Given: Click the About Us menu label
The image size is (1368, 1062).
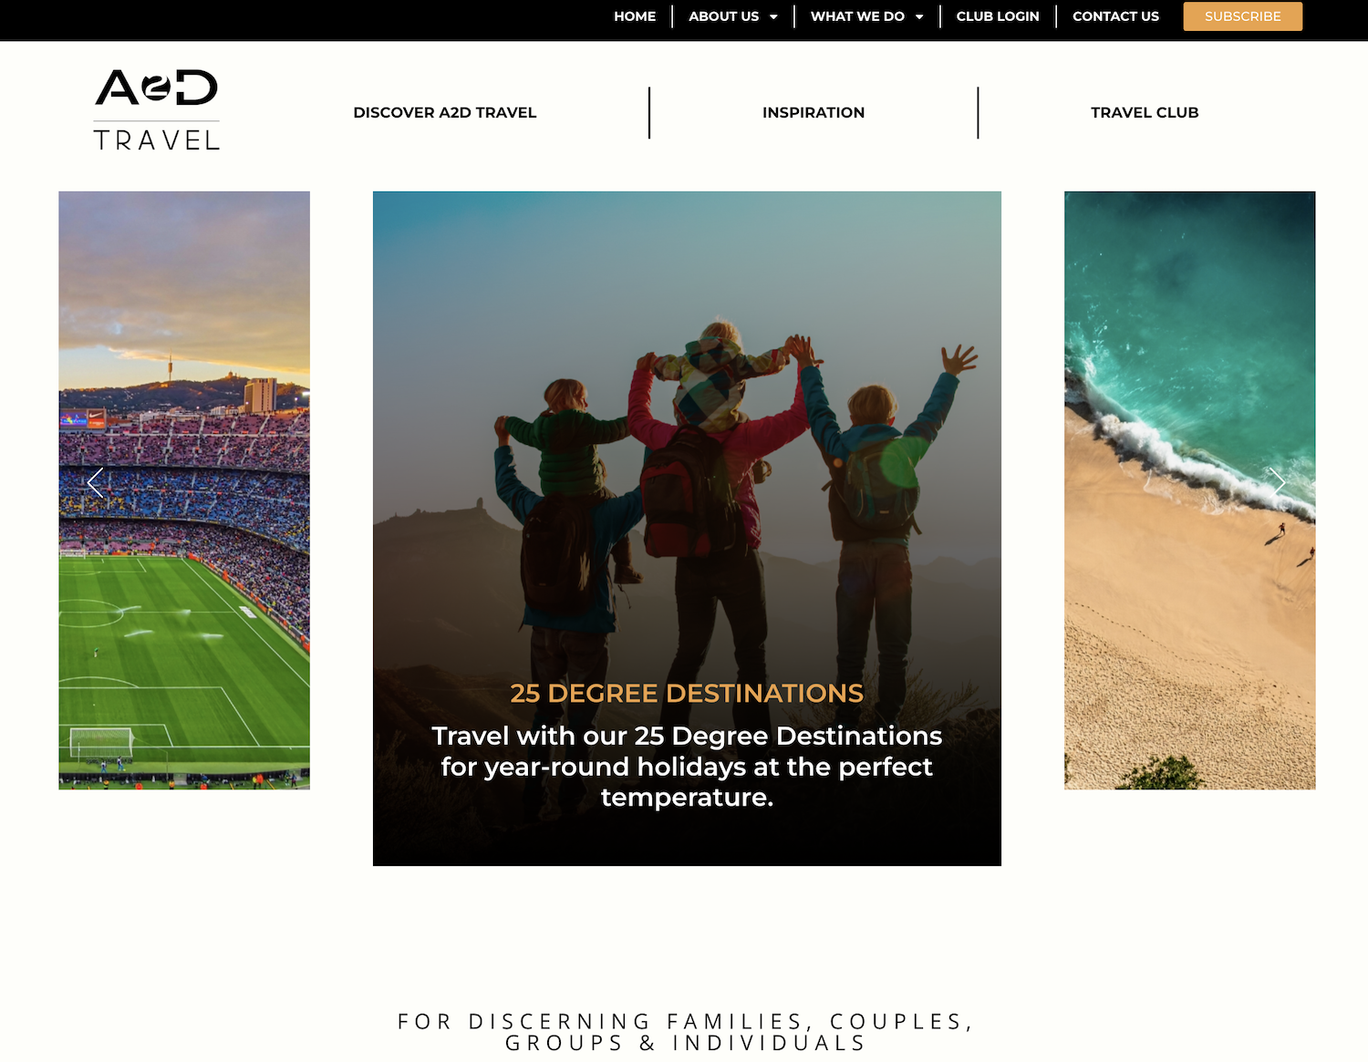Looking at the screenshot, I should 723,16.
